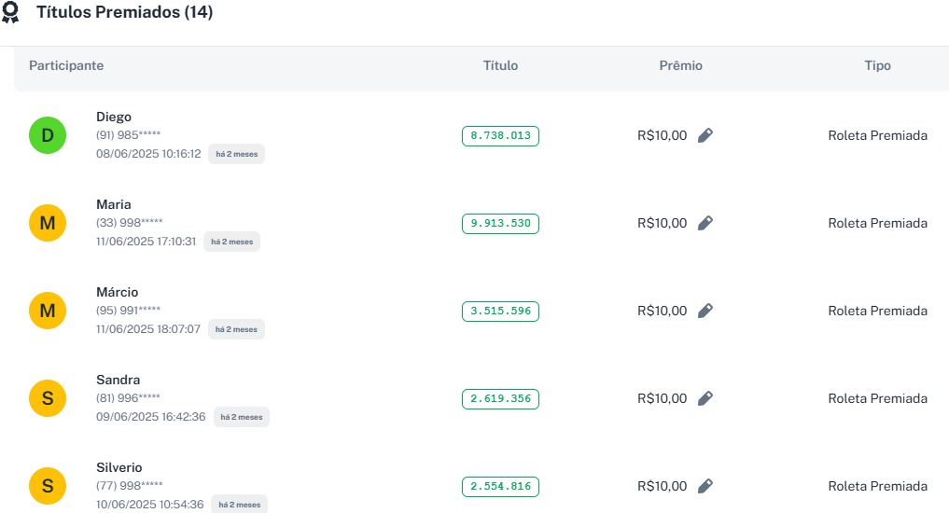The width and height of the screenshot is (949, 513).
Task: Edit prize for Maria's title
Action: pos(705,223)
